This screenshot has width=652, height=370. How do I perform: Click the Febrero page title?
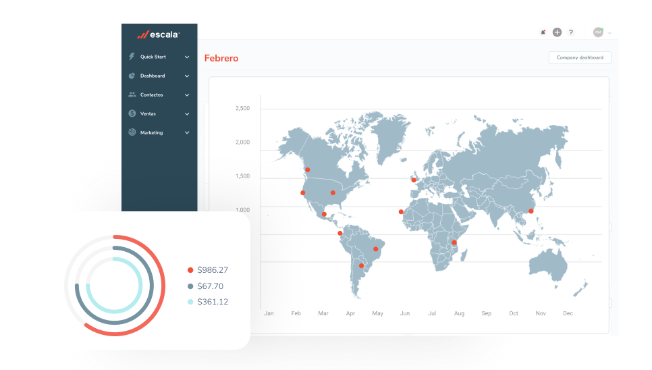(221, 58)
